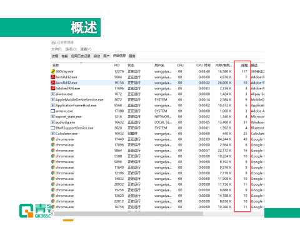Click the highlighted AcroRd32.exe row icon

[53, 82]
